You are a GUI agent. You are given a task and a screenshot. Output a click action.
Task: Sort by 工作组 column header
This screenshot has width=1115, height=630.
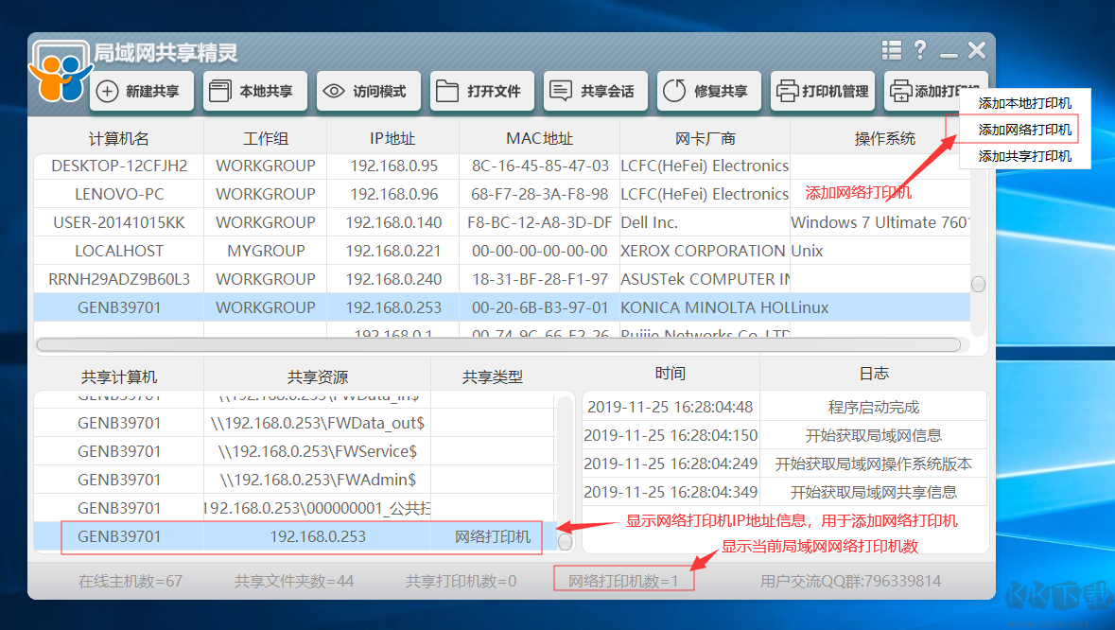click(265, 138)
